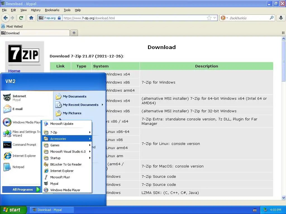
Task: Click the 7-zip.org site identity button
Action: point(50,18)
